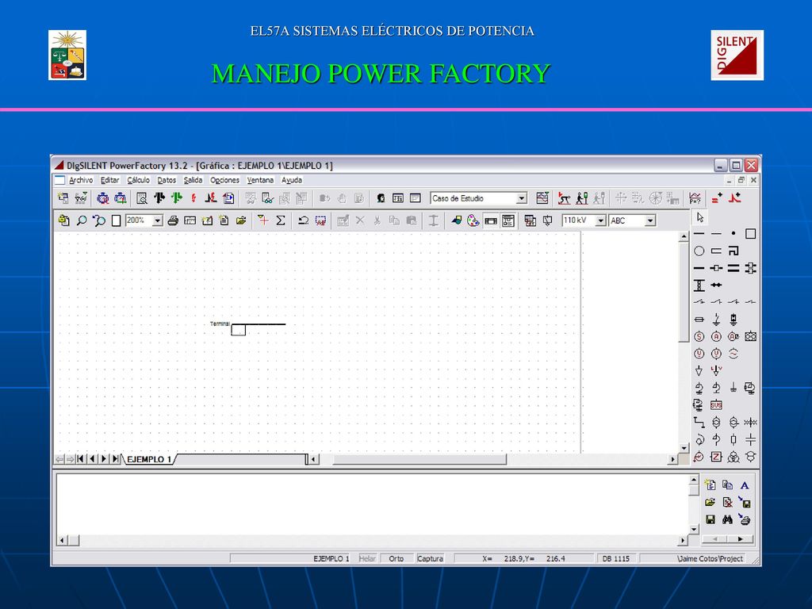Go to the last graphic page tab
This screenshot has height=609, width=812.
(x=116, y=459)
